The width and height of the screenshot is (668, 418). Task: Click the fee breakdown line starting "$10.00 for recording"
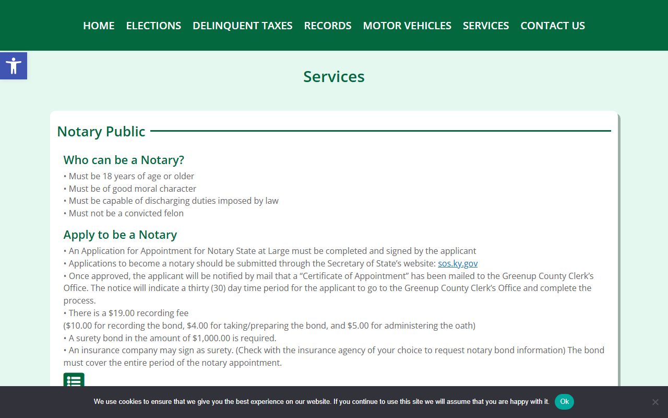pyautogui.click(x=269, y=326)
